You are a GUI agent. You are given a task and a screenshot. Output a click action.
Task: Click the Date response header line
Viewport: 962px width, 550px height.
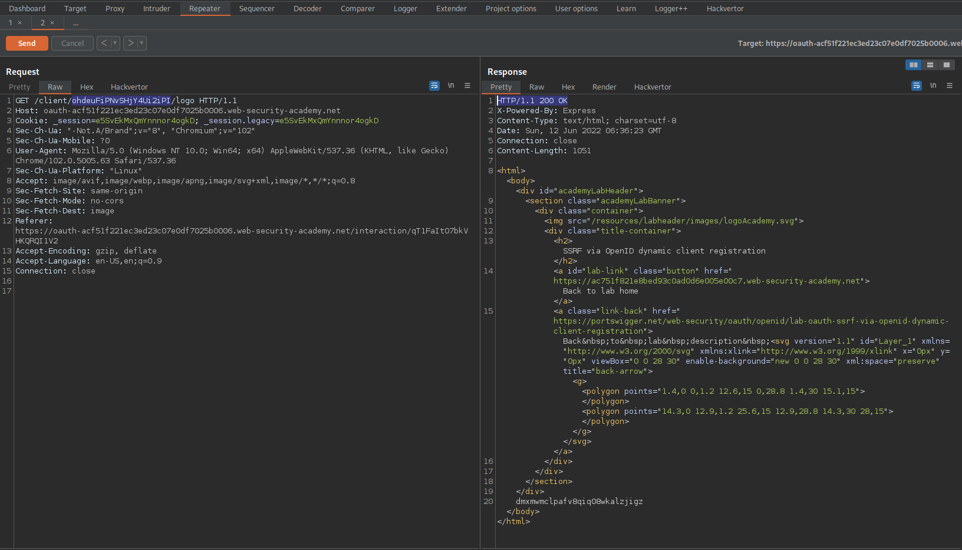579,131
